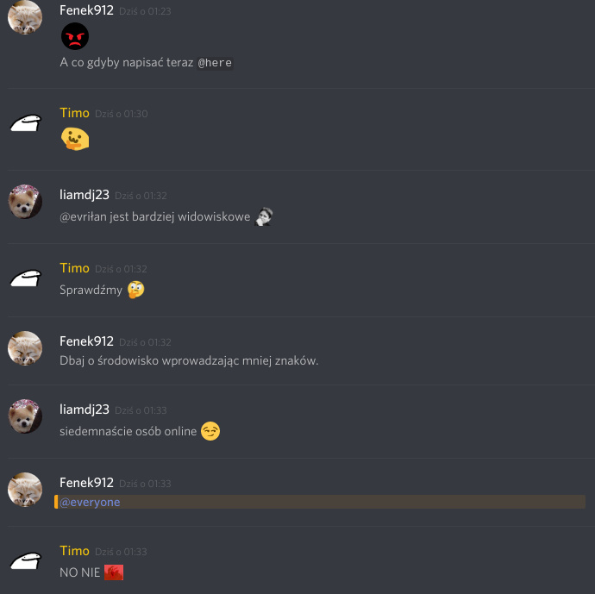Click the thinking face emoji beside Sprawdźmy
The height and width of the screenshot is (594, 595).
point(136,290)
